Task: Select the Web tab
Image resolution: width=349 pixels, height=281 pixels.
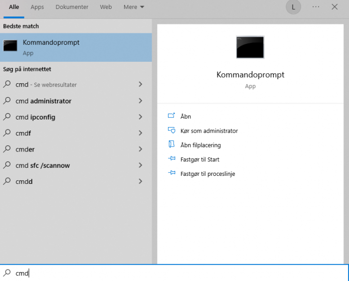Action: pos(106,7)
